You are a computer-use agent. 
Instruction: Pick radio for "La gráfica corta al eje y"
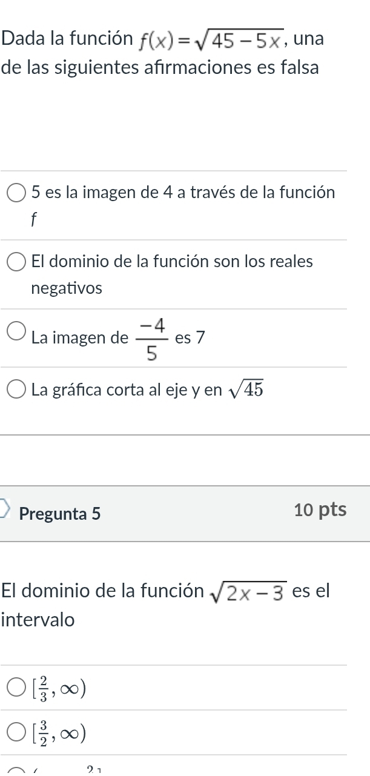pos(17,390)
